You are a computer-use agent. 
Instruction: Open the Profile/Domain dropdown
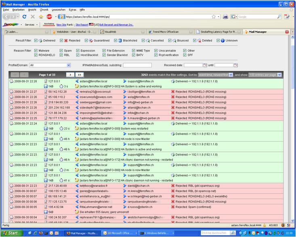pos(50,65)
